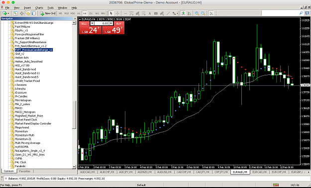
Task: Select the equidistant channel tool
Action: (x=137, y=13)
